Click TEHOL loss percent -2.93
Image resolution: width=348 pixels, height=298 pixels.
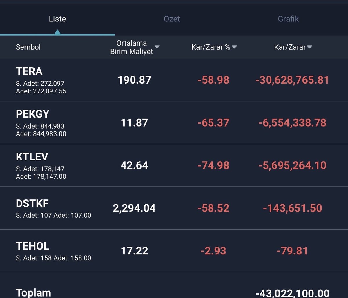click(213, 251)
